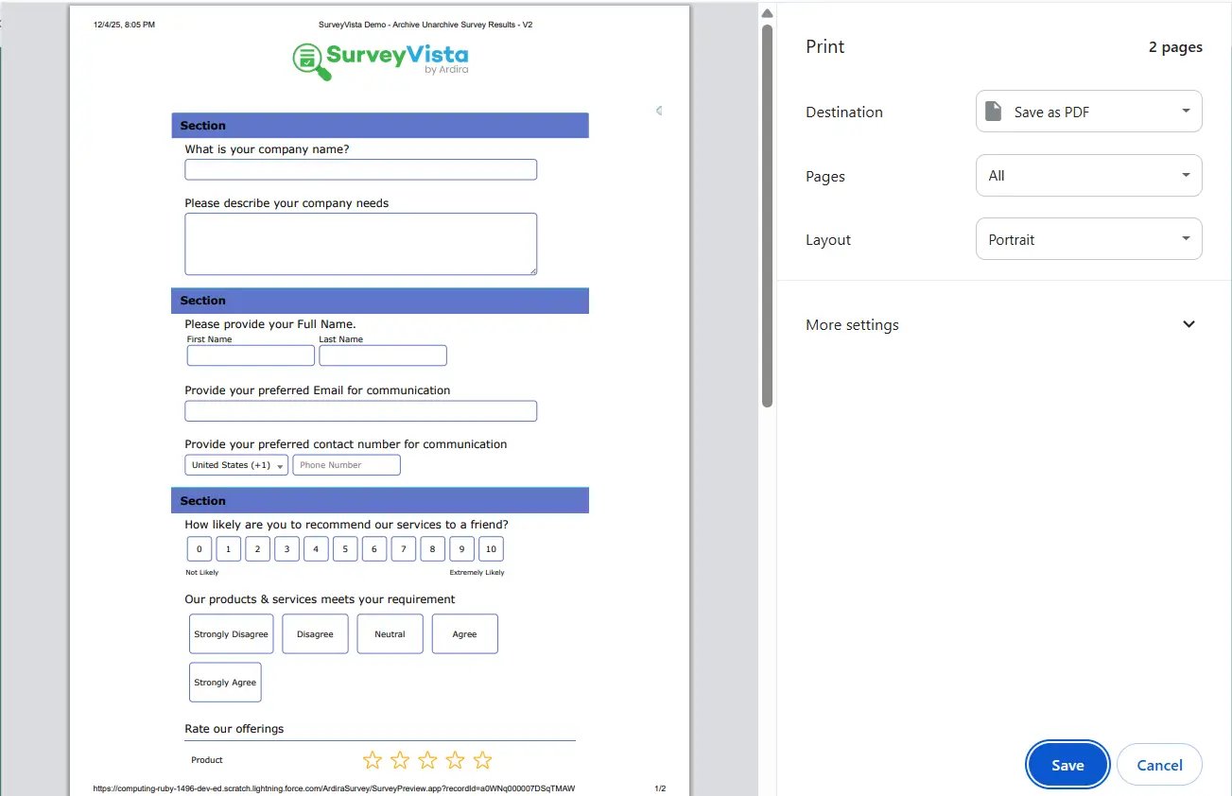Click the 'Rate our offerings' label
Viewport: 1232px width, 796px height.
(234, 729)
